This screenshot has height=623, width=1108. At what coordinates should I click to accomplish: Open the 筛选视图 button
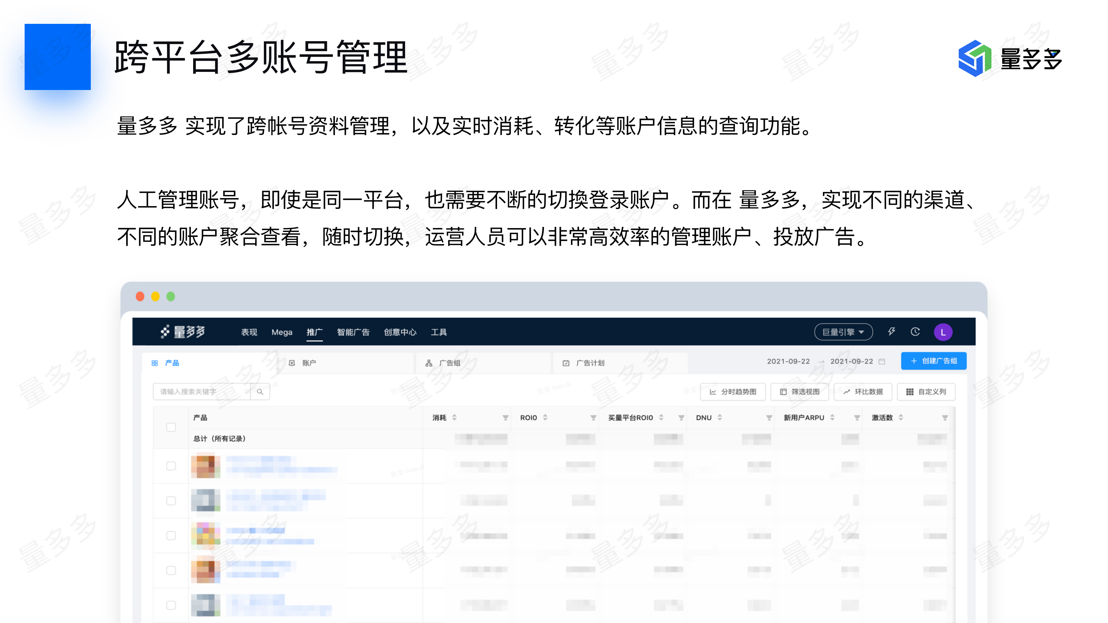click(x=799, y=391)
